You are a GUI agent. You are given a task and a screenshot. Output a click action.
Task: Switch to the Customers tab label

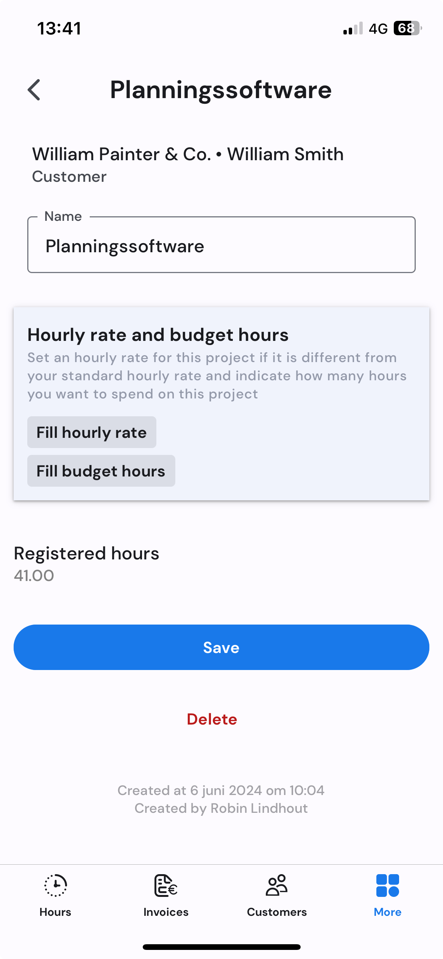pyautogui.click(x=277, y=912)
